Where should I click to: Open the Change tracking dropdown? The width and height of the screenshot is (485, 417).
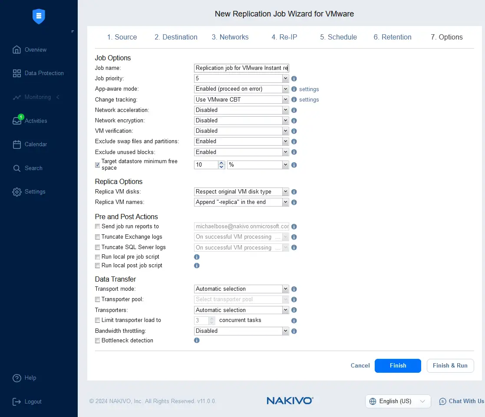(x=241, y=99)
